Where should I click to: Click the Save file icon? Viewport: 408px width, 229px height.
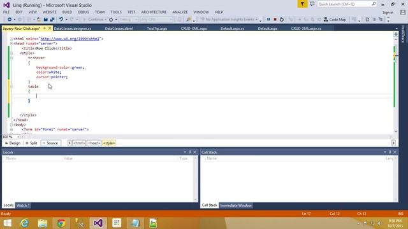pyautogui.click(x=45, y=20)
